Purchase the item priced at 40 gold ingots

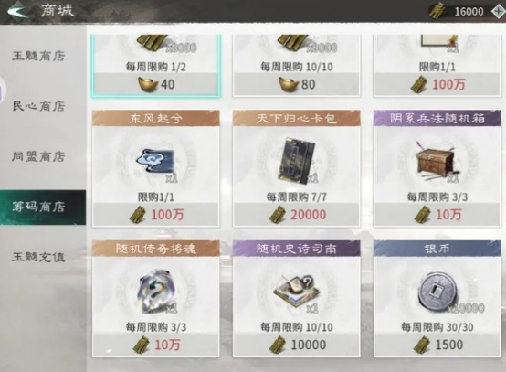(x=156, y=84)
